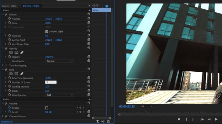
Task: Reset the Decay parameter
Action: 89,90
